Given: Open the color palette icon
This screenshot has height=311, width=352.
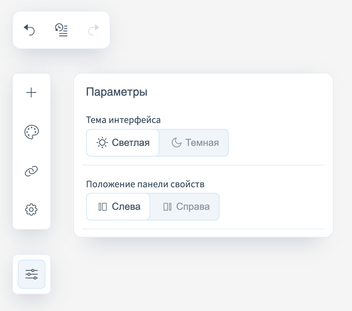Looking at the screenshot, I should 31,132.
